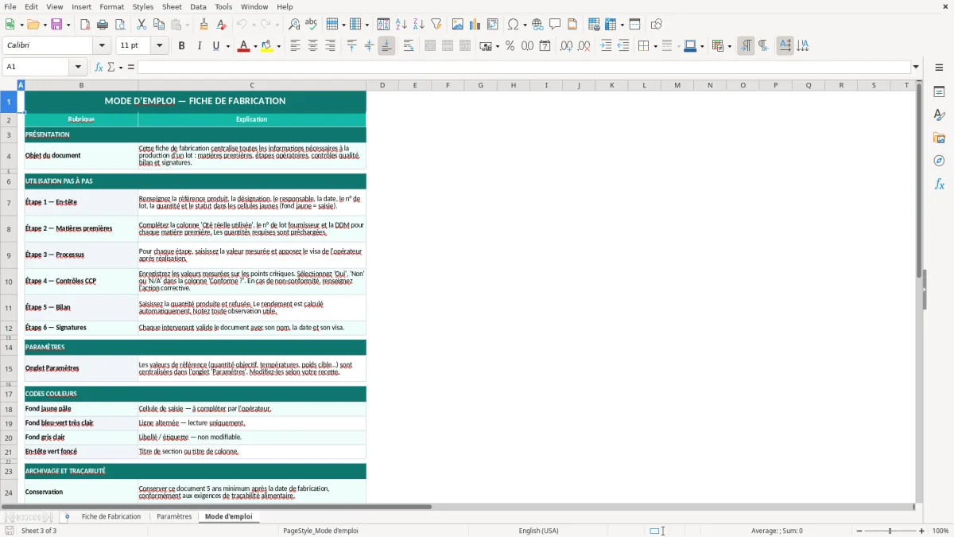Click the formula input line

[524, 67]
